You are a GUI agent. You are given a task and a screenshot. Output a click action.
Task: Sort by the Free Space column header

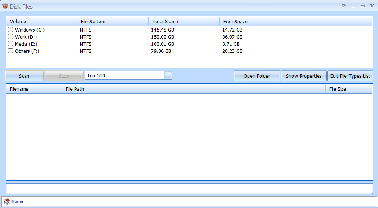click(x=255, y=21)
